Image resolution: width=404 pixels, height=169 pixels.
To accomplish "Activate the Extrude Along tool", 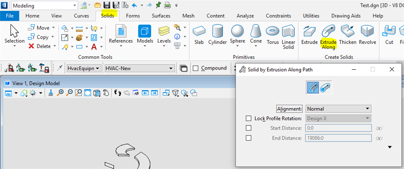I will click(328, 37).
